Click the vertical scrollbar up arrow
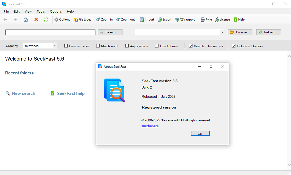The image size is (291, 175). pos(289,56)
